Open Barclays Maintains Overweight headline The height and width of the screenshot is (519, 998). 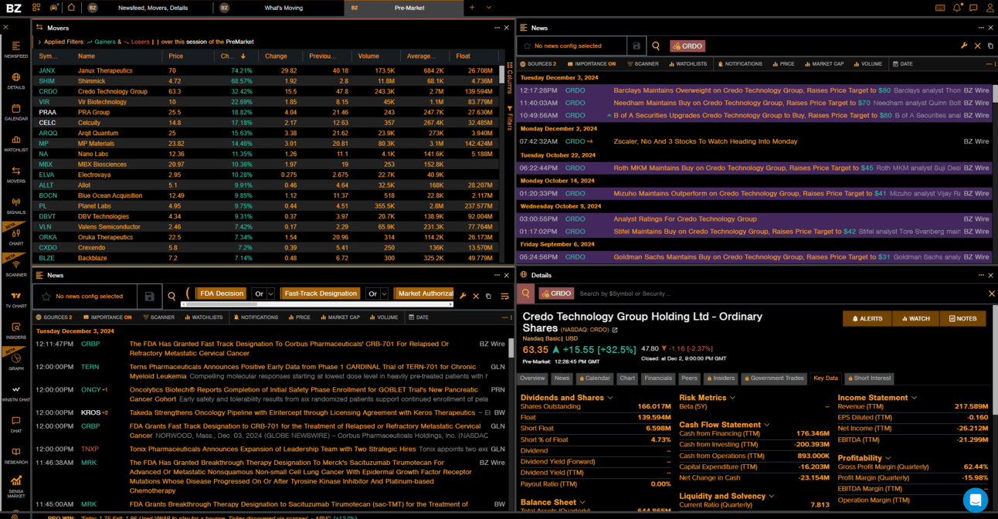click(752, 90)
